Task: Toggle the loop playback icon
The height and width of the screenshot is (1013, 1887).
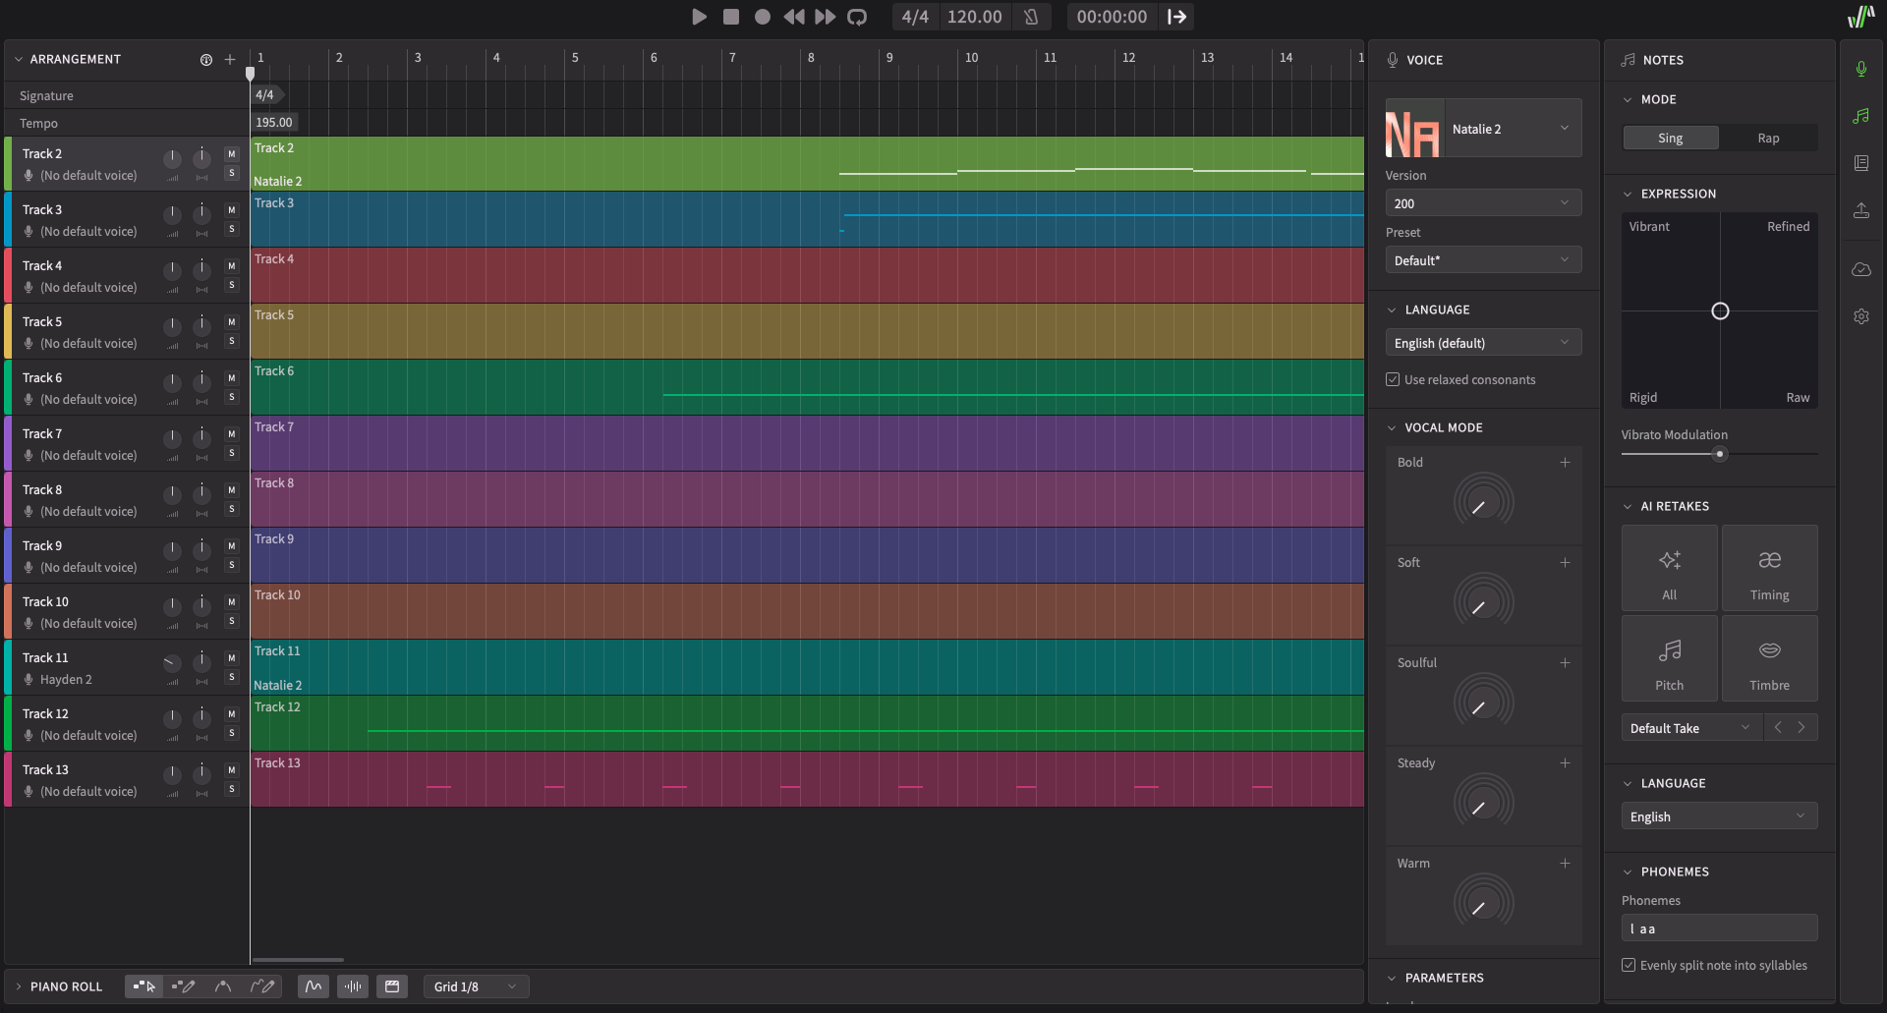Action: (857, 17)
